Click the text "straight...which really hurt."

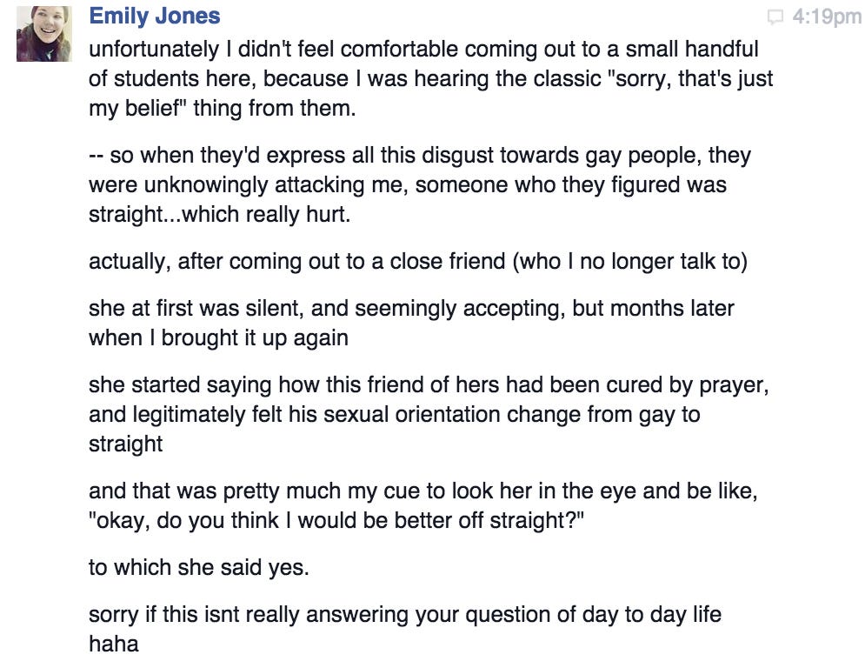point(220,214)
